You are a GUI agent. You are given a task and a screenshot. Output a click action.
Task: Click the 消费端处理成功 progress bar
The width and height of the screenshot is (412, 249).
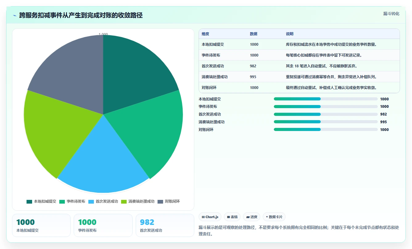326,122
